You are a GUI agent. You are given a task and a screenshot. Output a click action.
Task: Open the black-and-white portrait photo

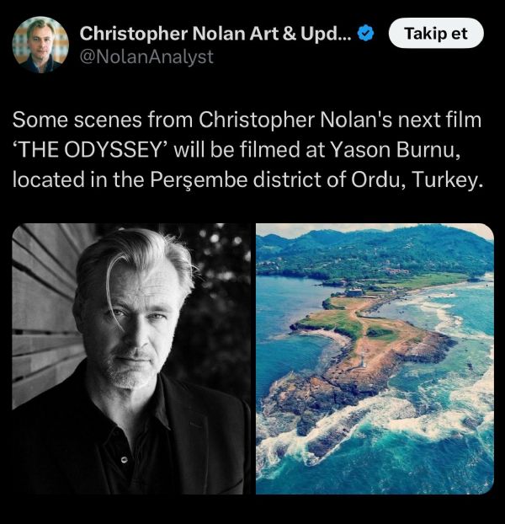[x=131, y=359]
